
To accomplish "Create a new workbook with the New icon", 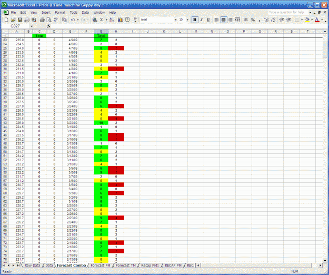I will click(6, 19).
